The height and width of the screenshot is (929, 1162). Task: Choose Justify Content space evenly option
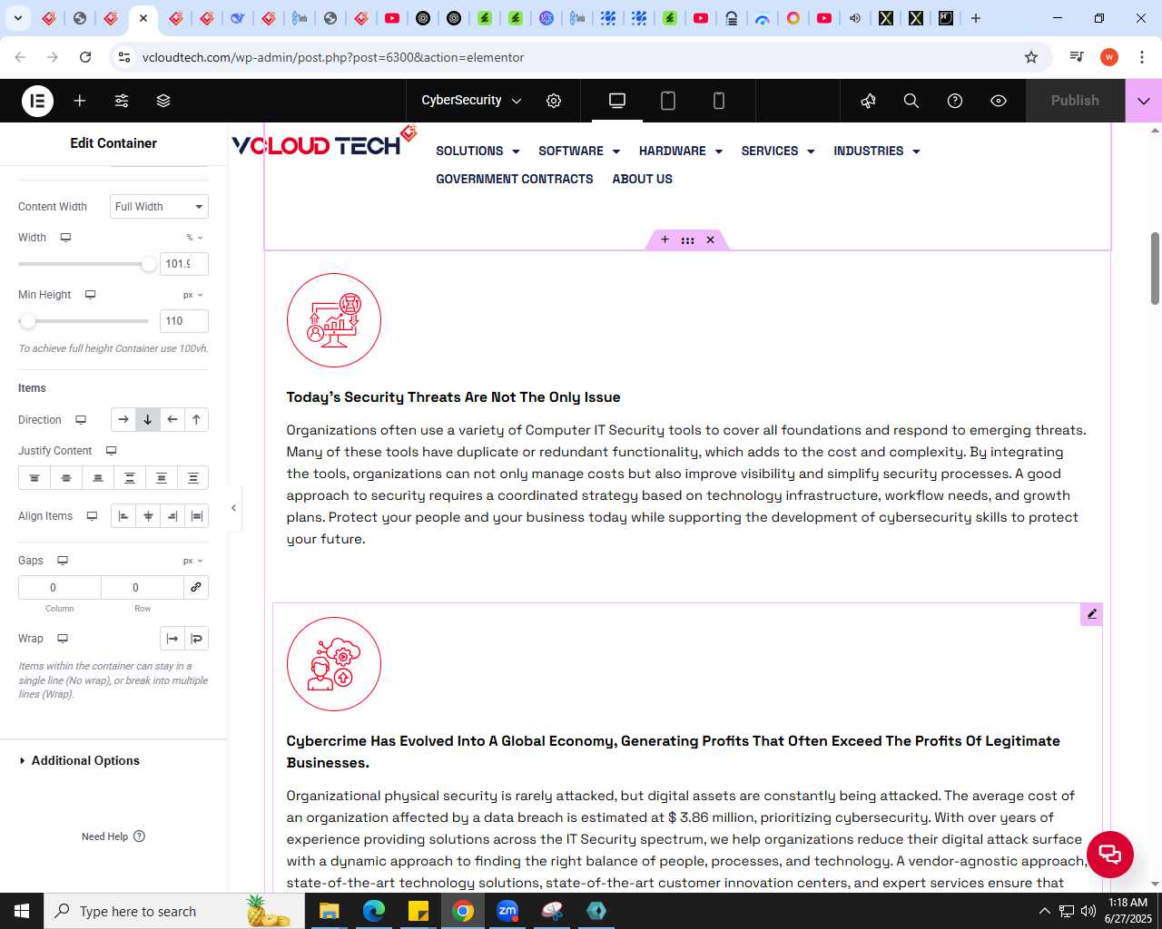coord(193,478)
